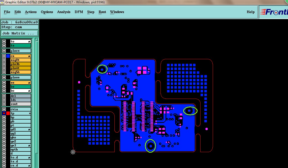Open the Actions menu
The width and height of the screenshot is (288, 168).
[31, 12]
